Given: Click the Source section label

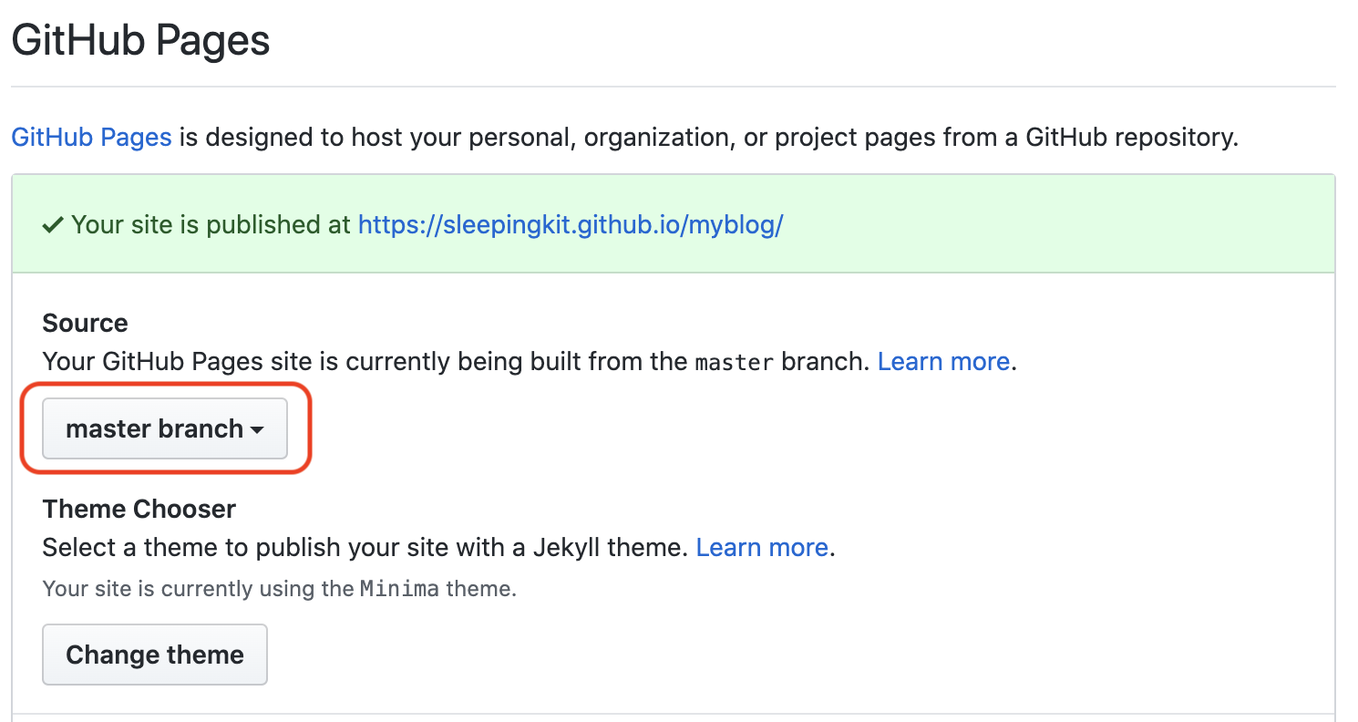Looking at the screenshot, I should point(85,323).
